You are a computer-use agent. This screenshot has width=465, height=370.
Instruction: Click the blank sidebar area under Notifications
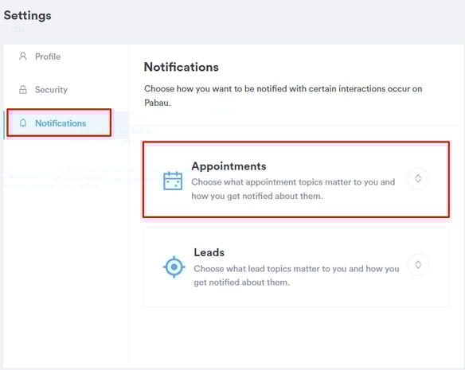[x=66, y=252]
